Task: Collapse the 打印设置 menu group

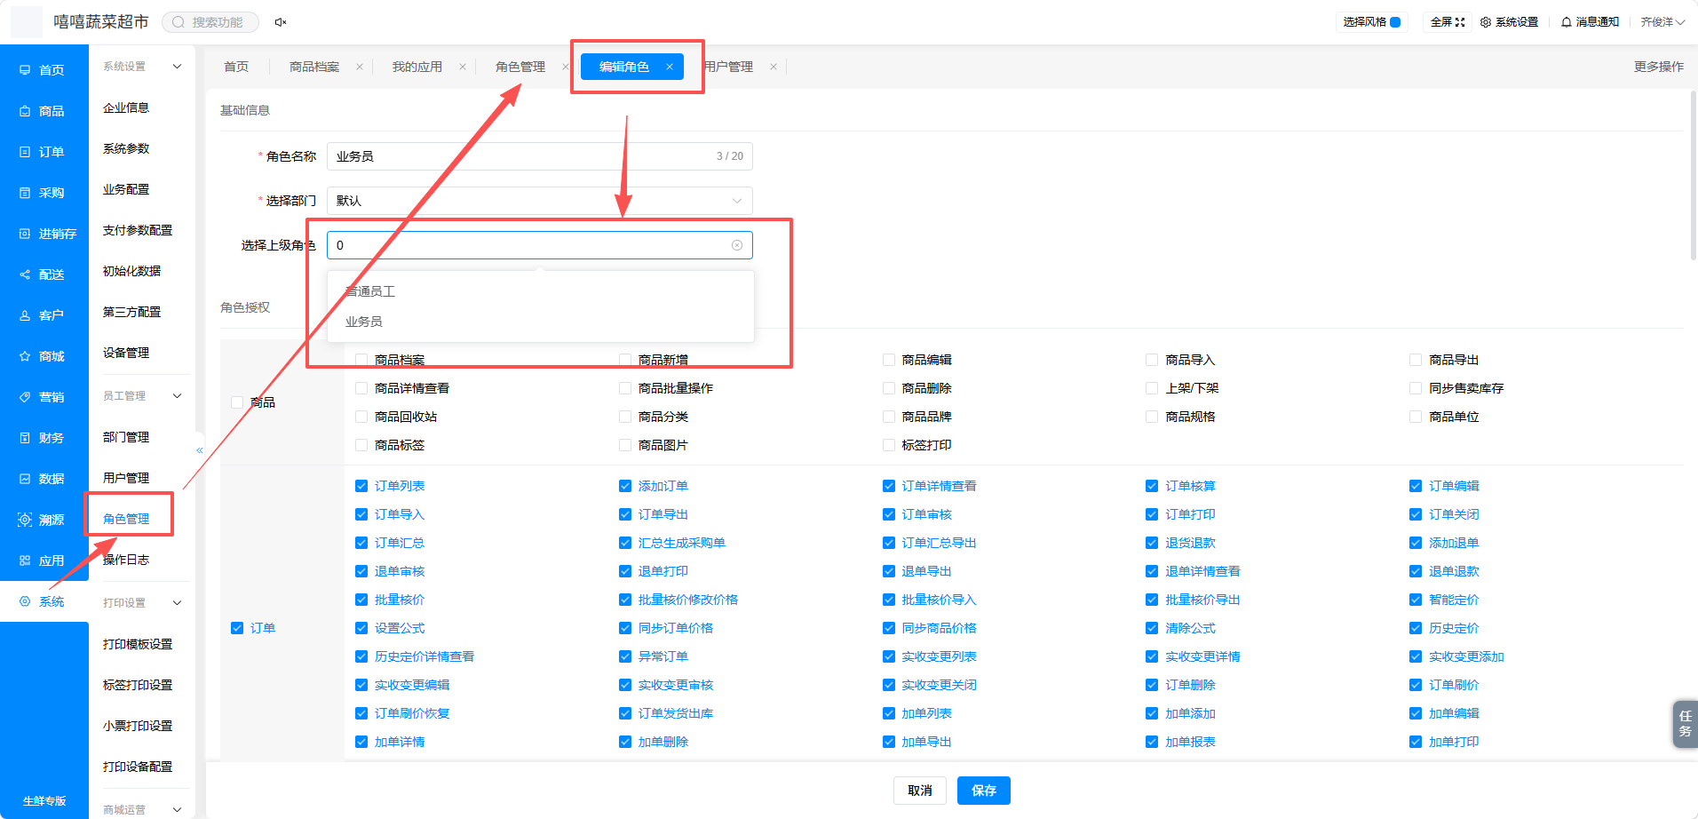Action: click(x=177, y=603)
